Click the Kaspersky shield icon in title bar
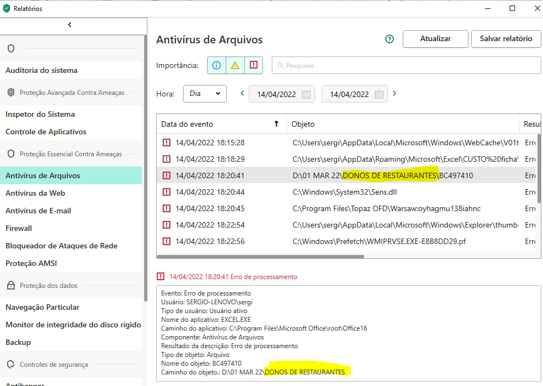This screenshot has width=543, height=386. point(7,8)
